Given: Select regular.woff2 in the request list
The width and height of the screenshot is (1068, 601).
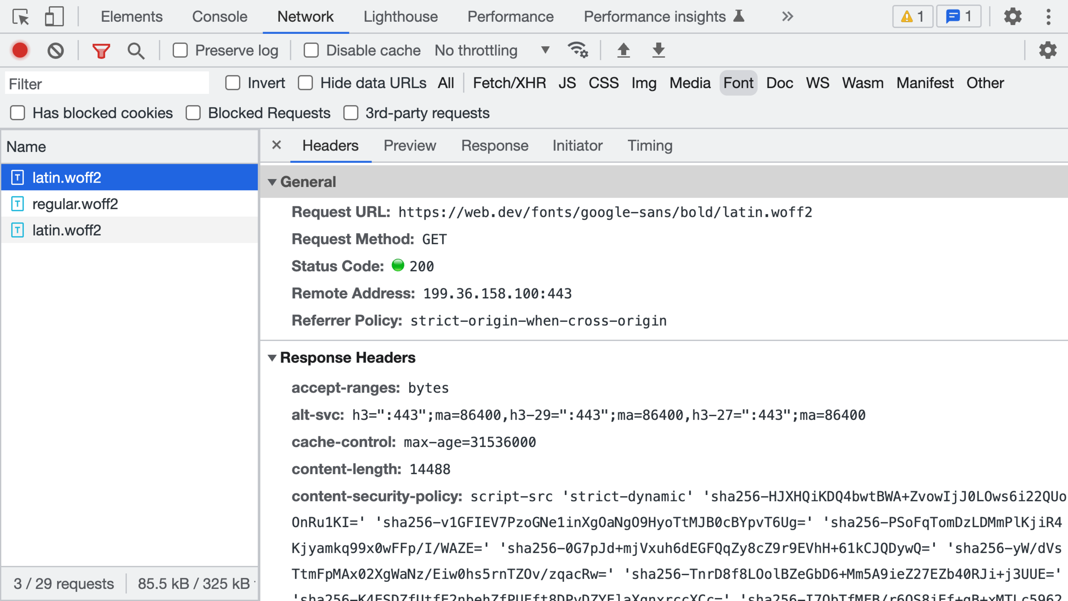Looking at the screenshot, I should (x=75, y=204).
